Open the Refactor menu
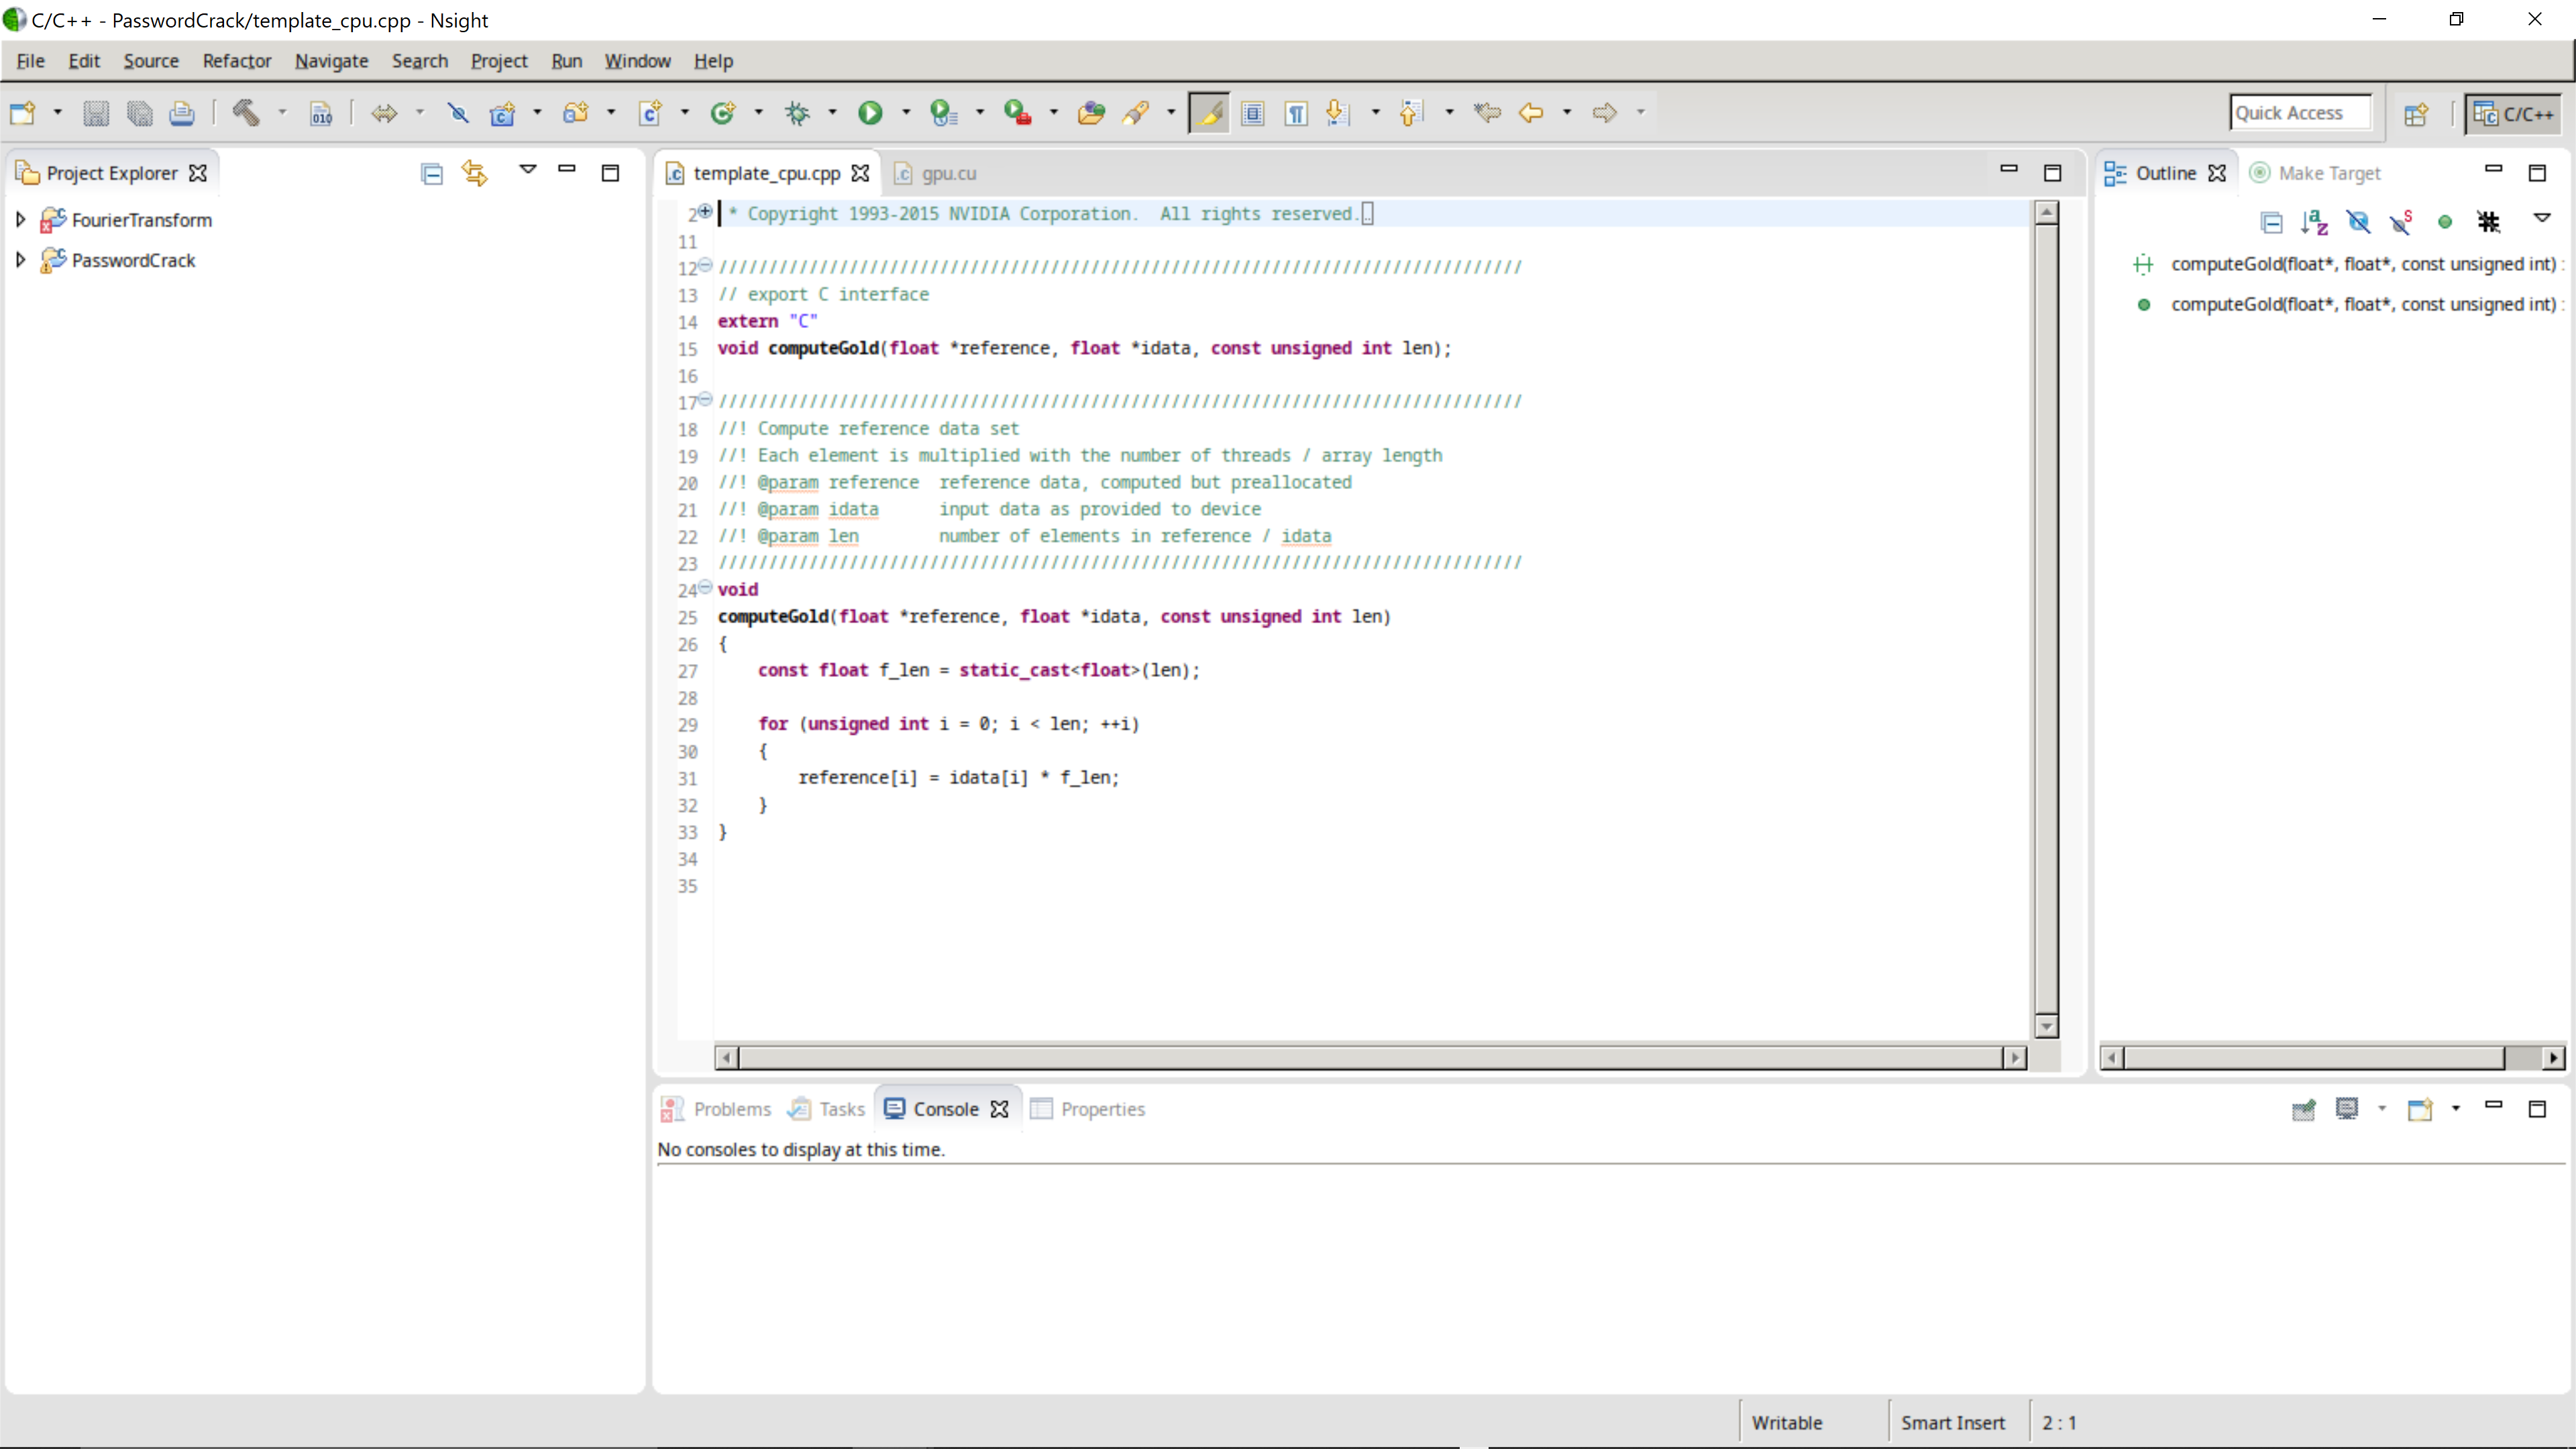Viewport: 2576px width, 1449px height. coord(236,61)
